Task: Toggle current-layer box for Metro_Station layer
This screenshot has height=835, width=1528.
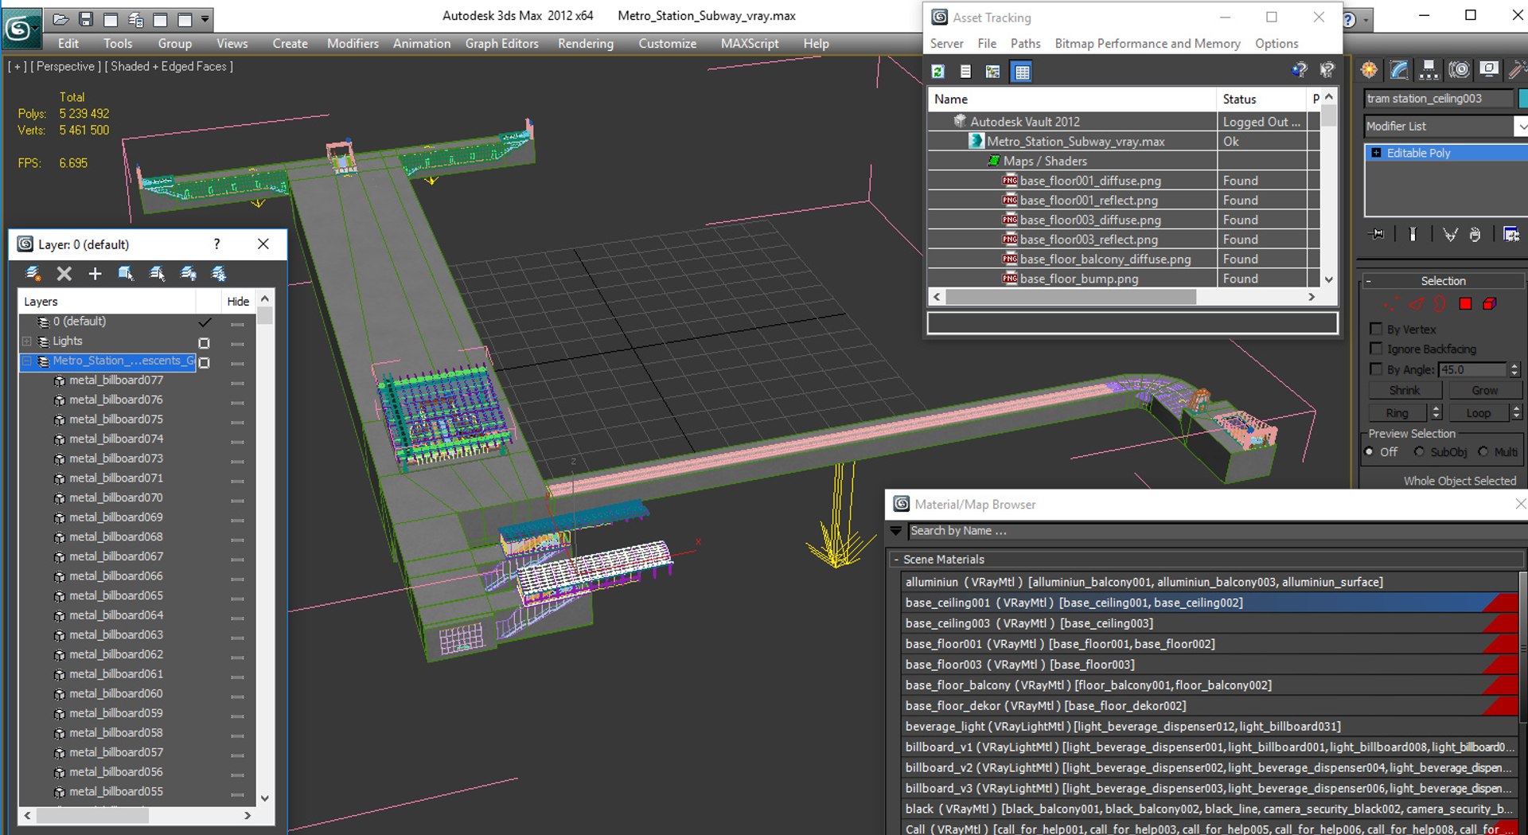Action: (204, 363)
